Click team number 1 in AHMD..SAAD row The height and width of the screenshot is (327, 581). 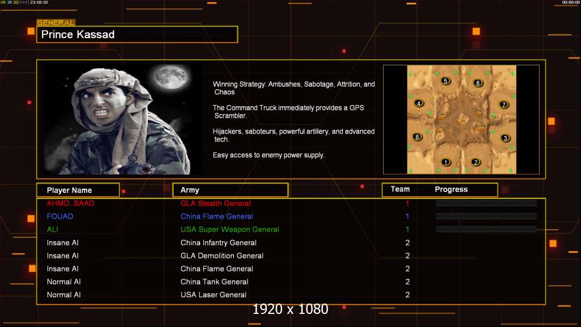[407, 203]
